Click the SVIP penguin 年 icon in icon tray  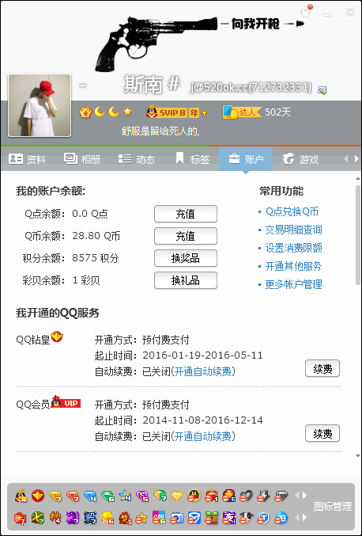tap(21, 496)
